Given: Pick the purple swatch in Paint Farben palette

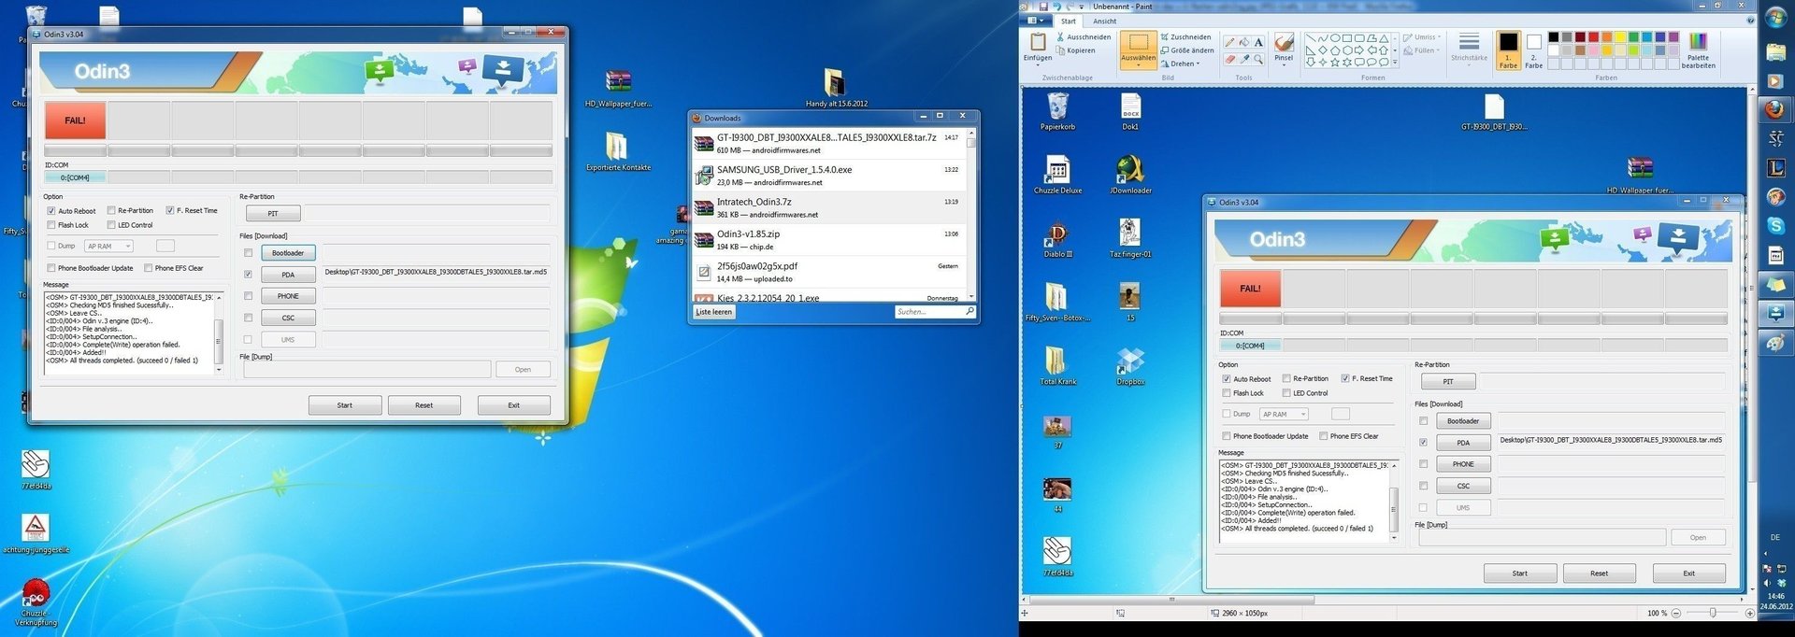Looking at the screenshot, I should point(1673,37).
